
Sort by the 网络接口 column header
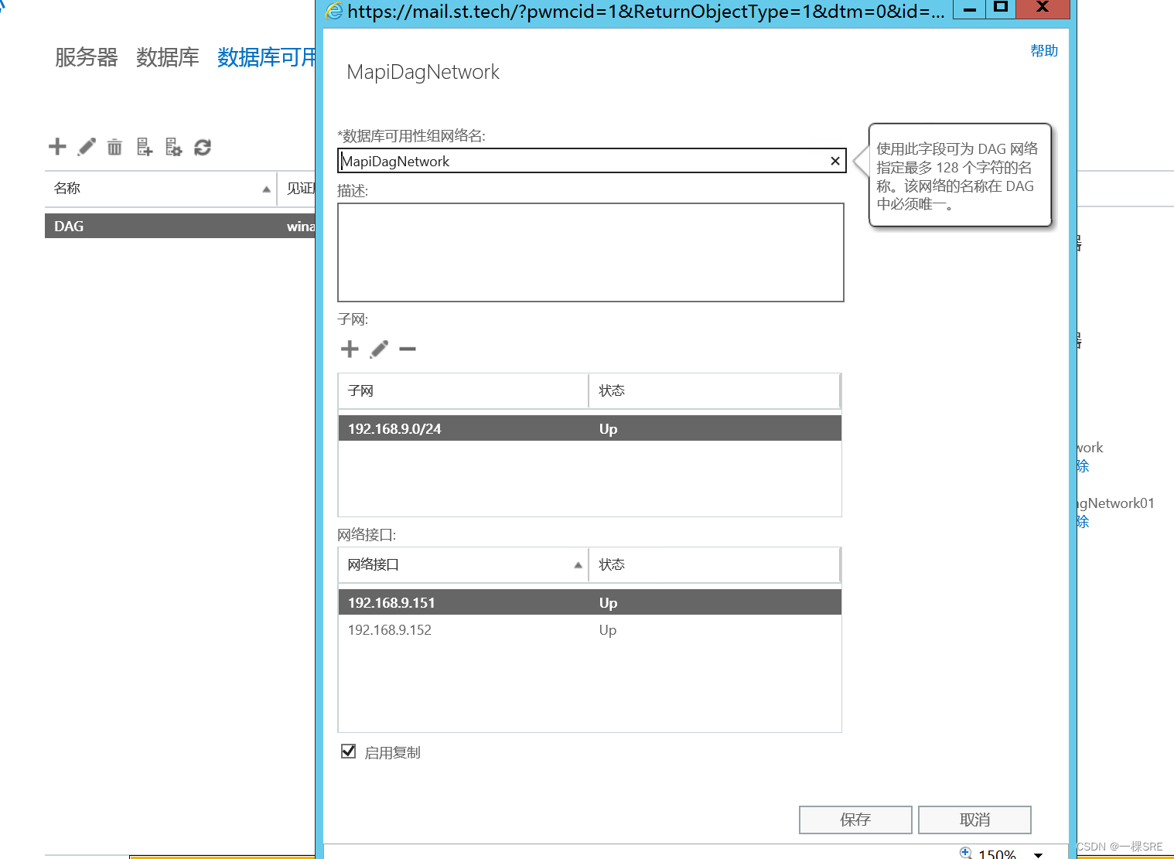click(x=462, y=564)
